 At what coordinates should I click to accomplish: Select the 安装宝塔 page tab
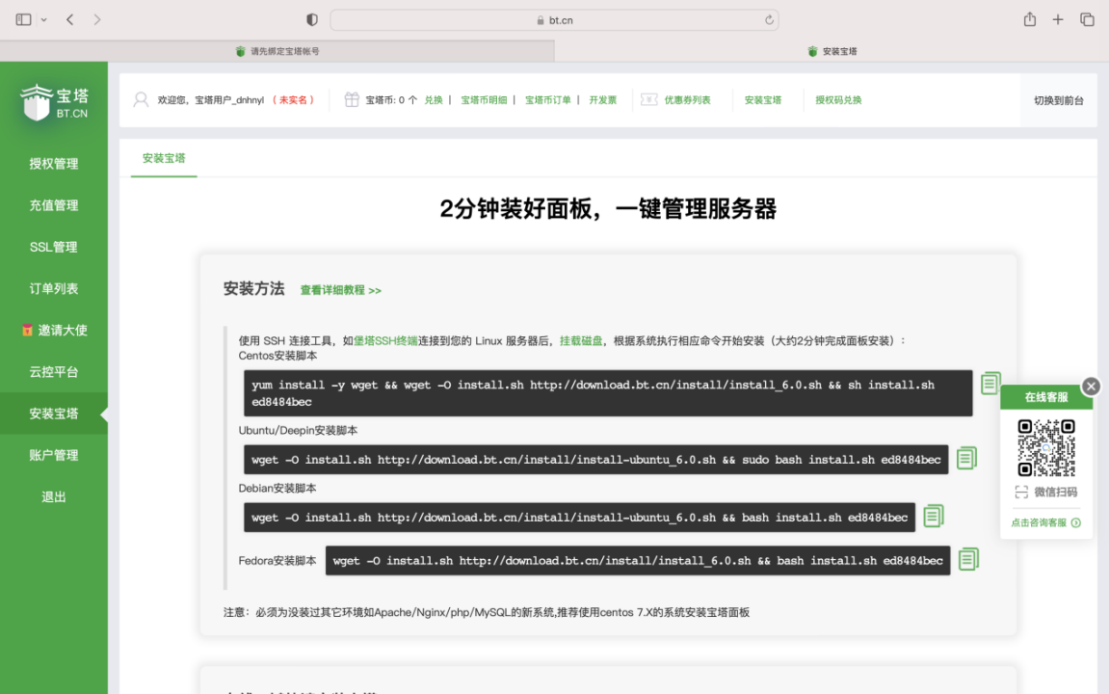click(164, 158)
